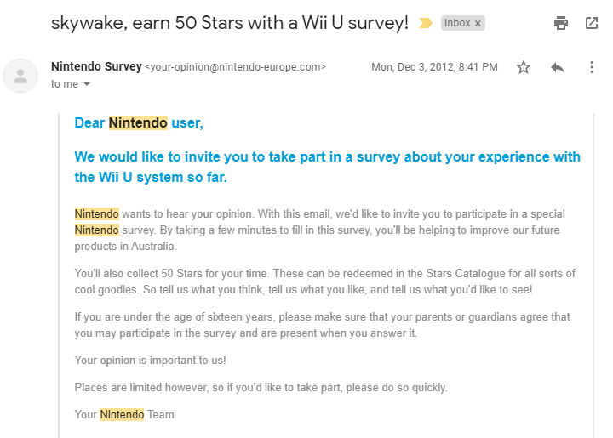Image resolution: width=613 pixels, height=438 pixels.
Task: Click the sender's profile avatar
Action: (x=20, y=76)
